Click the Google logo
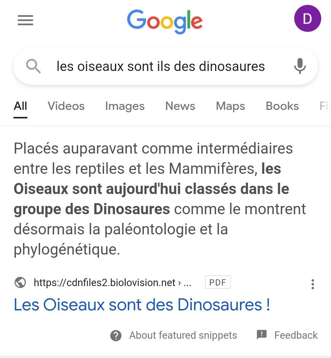This screenshot has height=358, width=331. 165,21
